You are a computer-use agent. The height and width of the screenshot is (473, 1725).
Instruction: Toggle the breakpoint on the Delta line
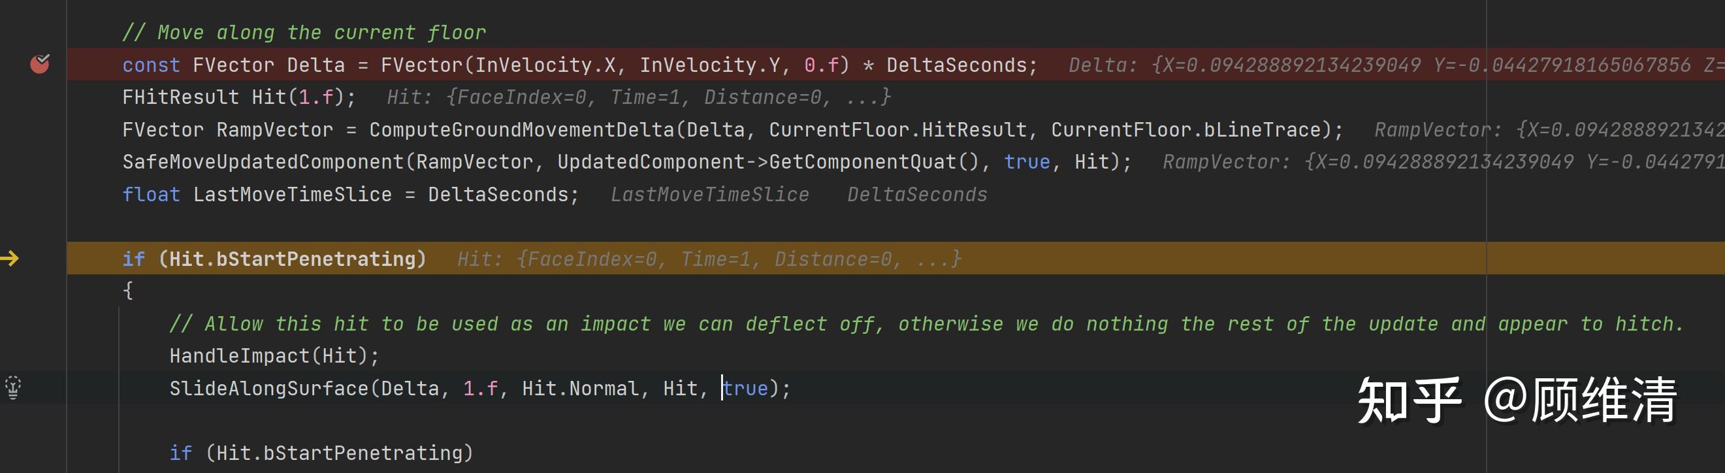pyautogui.click(x=39, y=64)
